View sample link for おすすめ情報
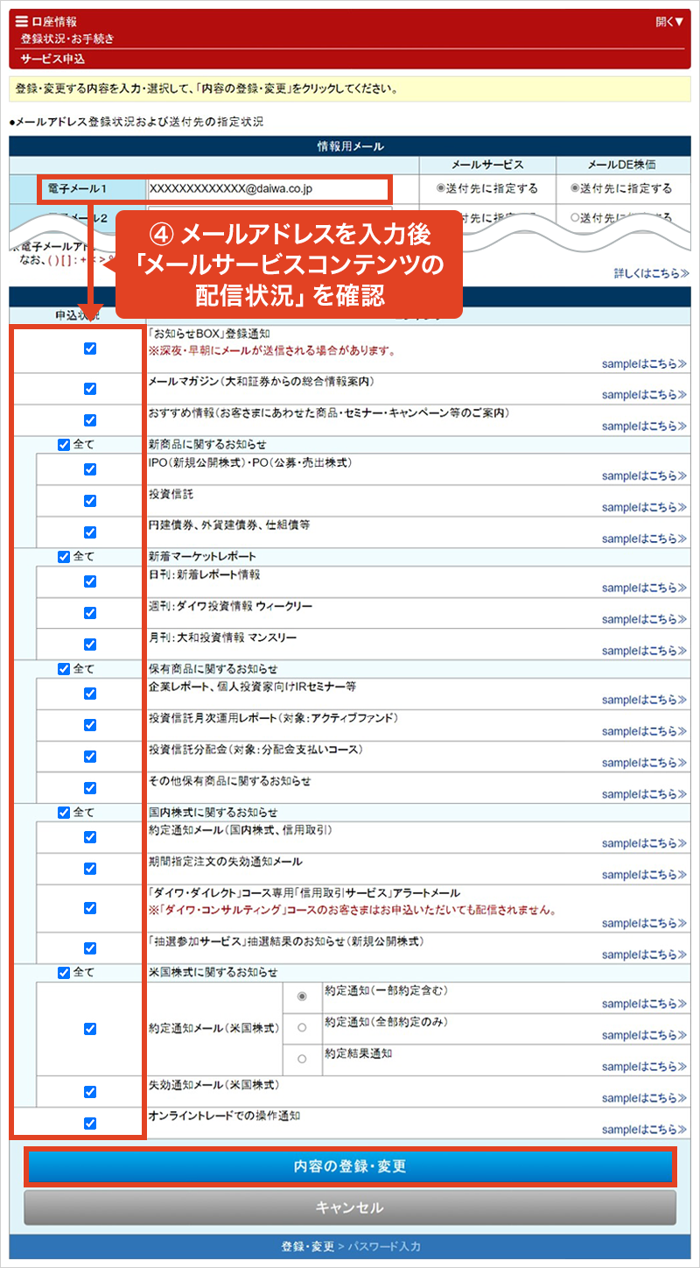The width and height of the screenshot is (700, 1268). [x=644, y=426]
